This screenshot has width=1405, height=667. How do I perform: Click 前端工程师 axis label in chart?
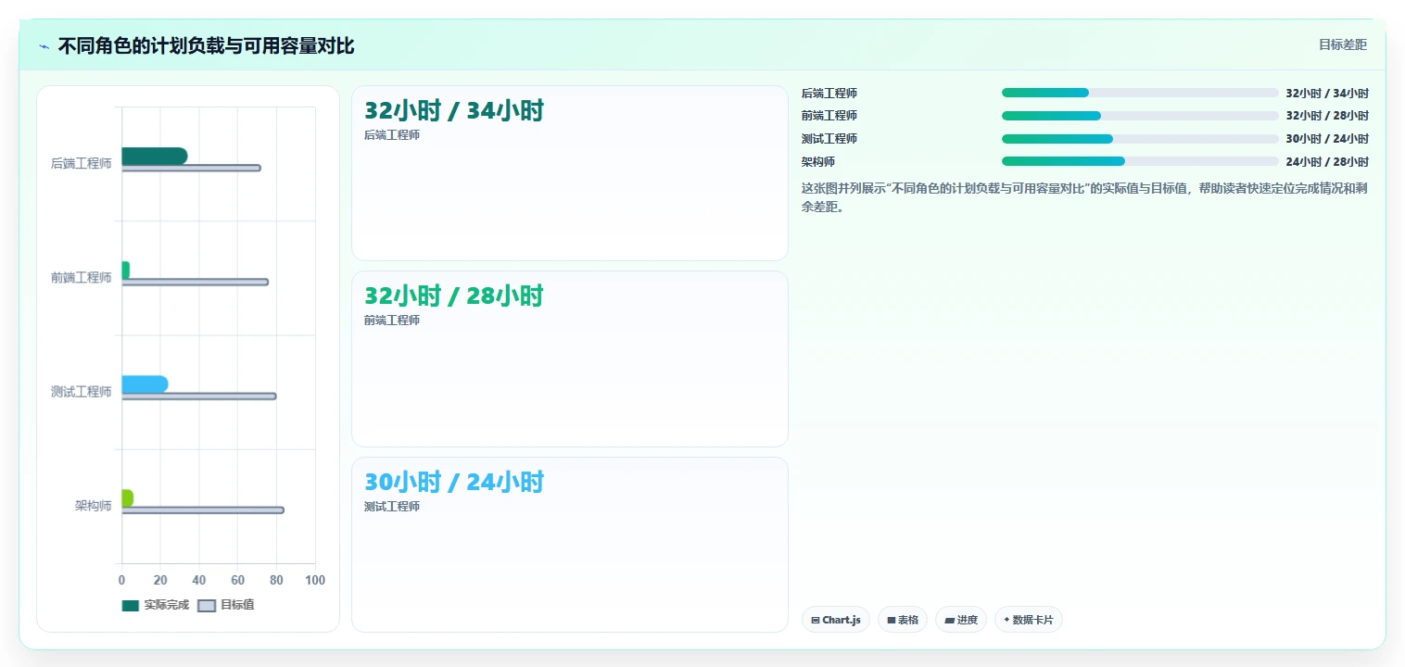[x=81, y=277]
